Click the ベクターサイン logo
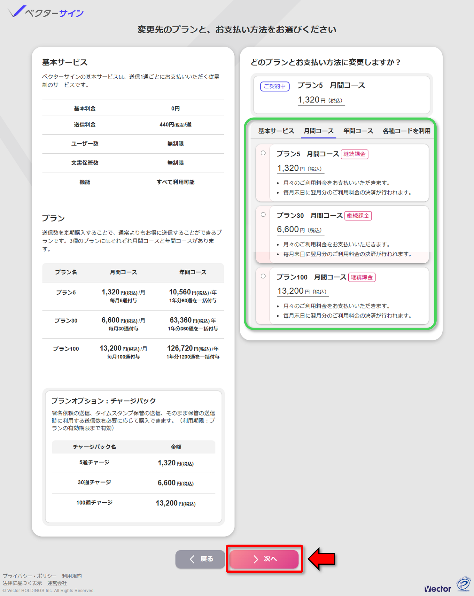474x596 pixels. coord(46,12)
